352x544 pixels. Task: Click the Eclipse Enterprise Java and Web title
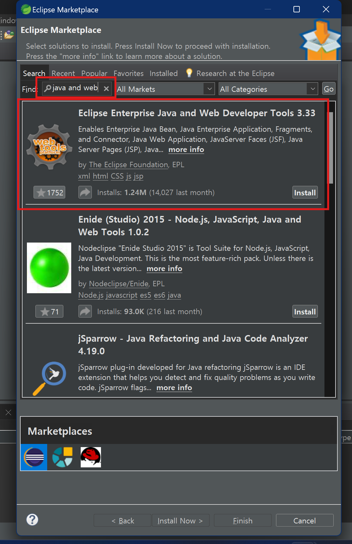click(197, 113)
